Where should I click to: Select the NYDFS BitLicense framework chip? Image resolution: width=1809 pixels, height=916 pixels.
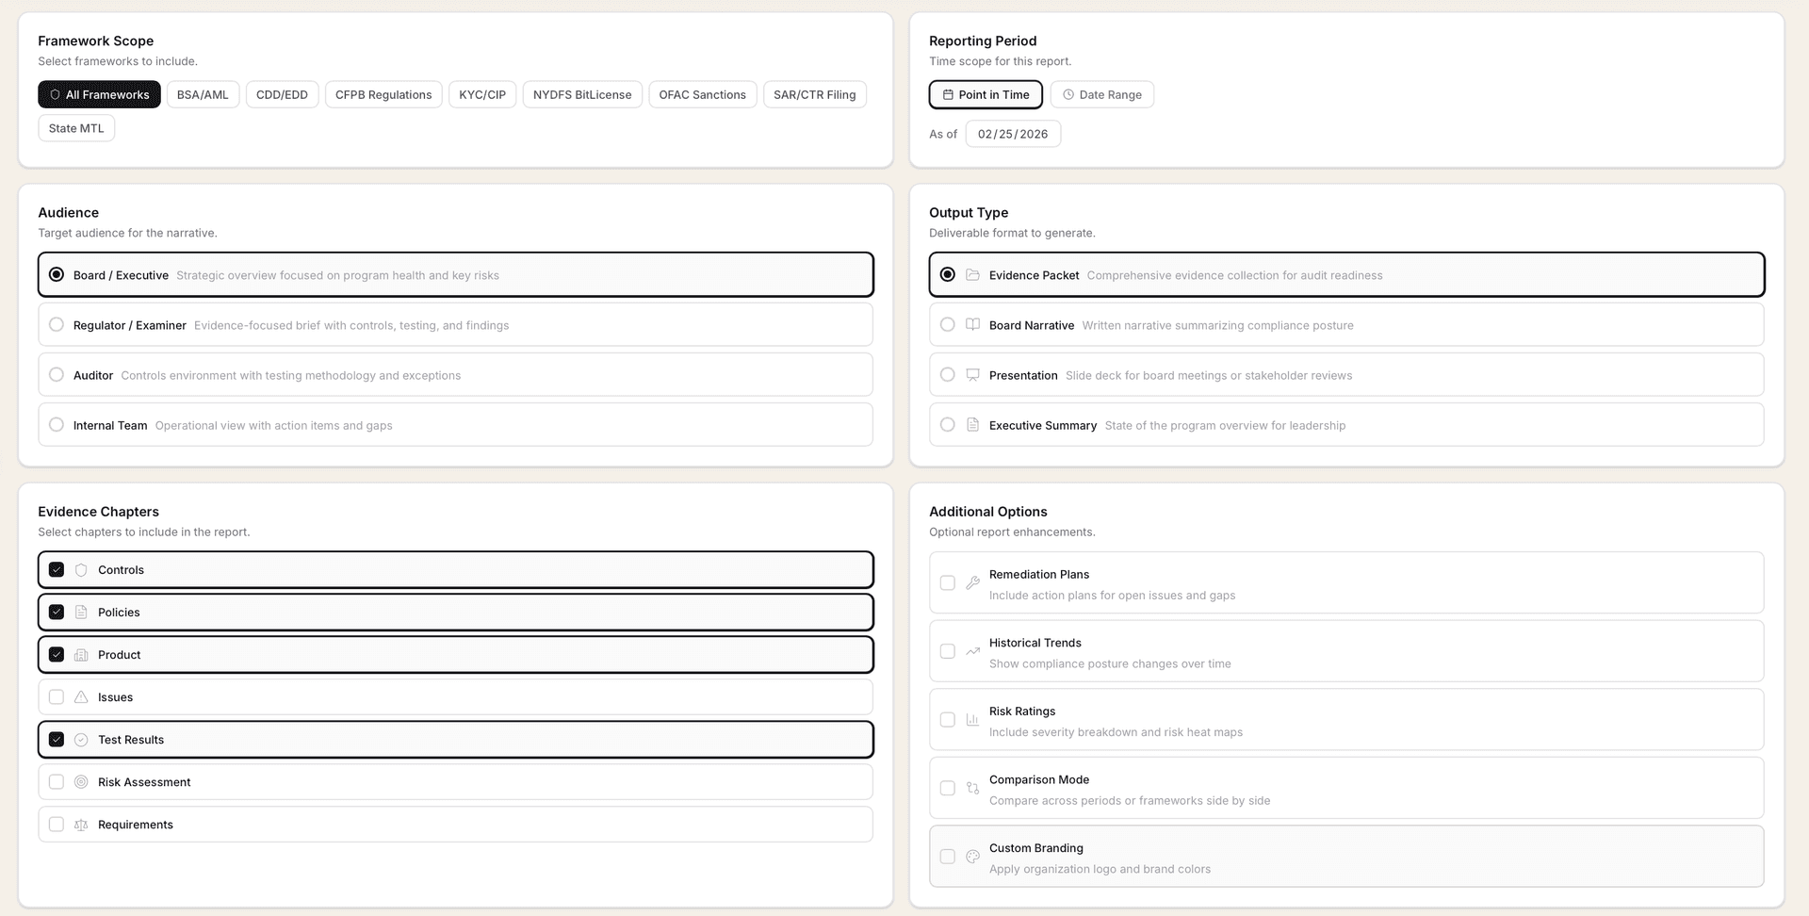[x=582, y=94]
